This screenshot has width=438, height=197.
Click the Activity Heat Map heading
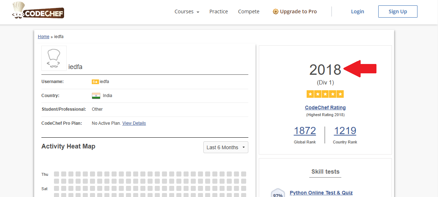(x=68, y=146)
